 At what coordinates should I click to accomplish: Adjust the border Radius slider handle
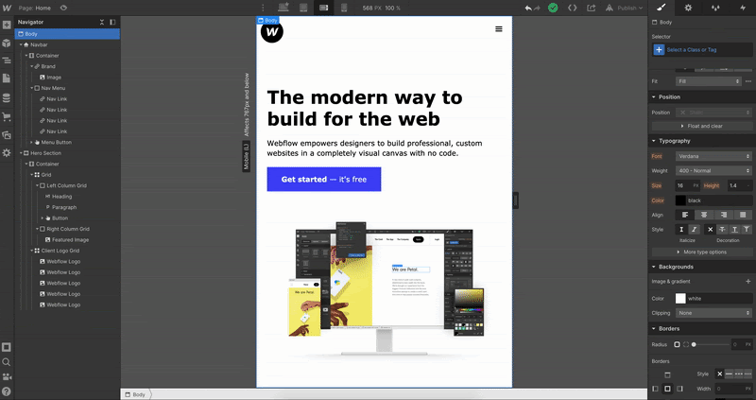[694, 344]
